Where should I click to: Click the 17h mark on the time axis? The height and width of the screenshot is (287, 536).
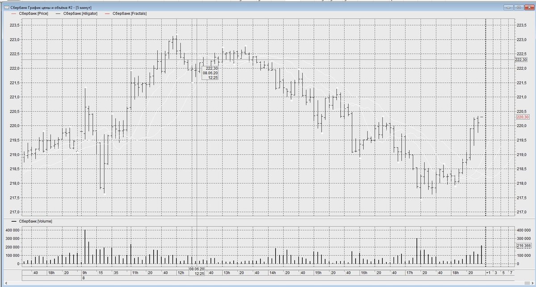(410, 273)
